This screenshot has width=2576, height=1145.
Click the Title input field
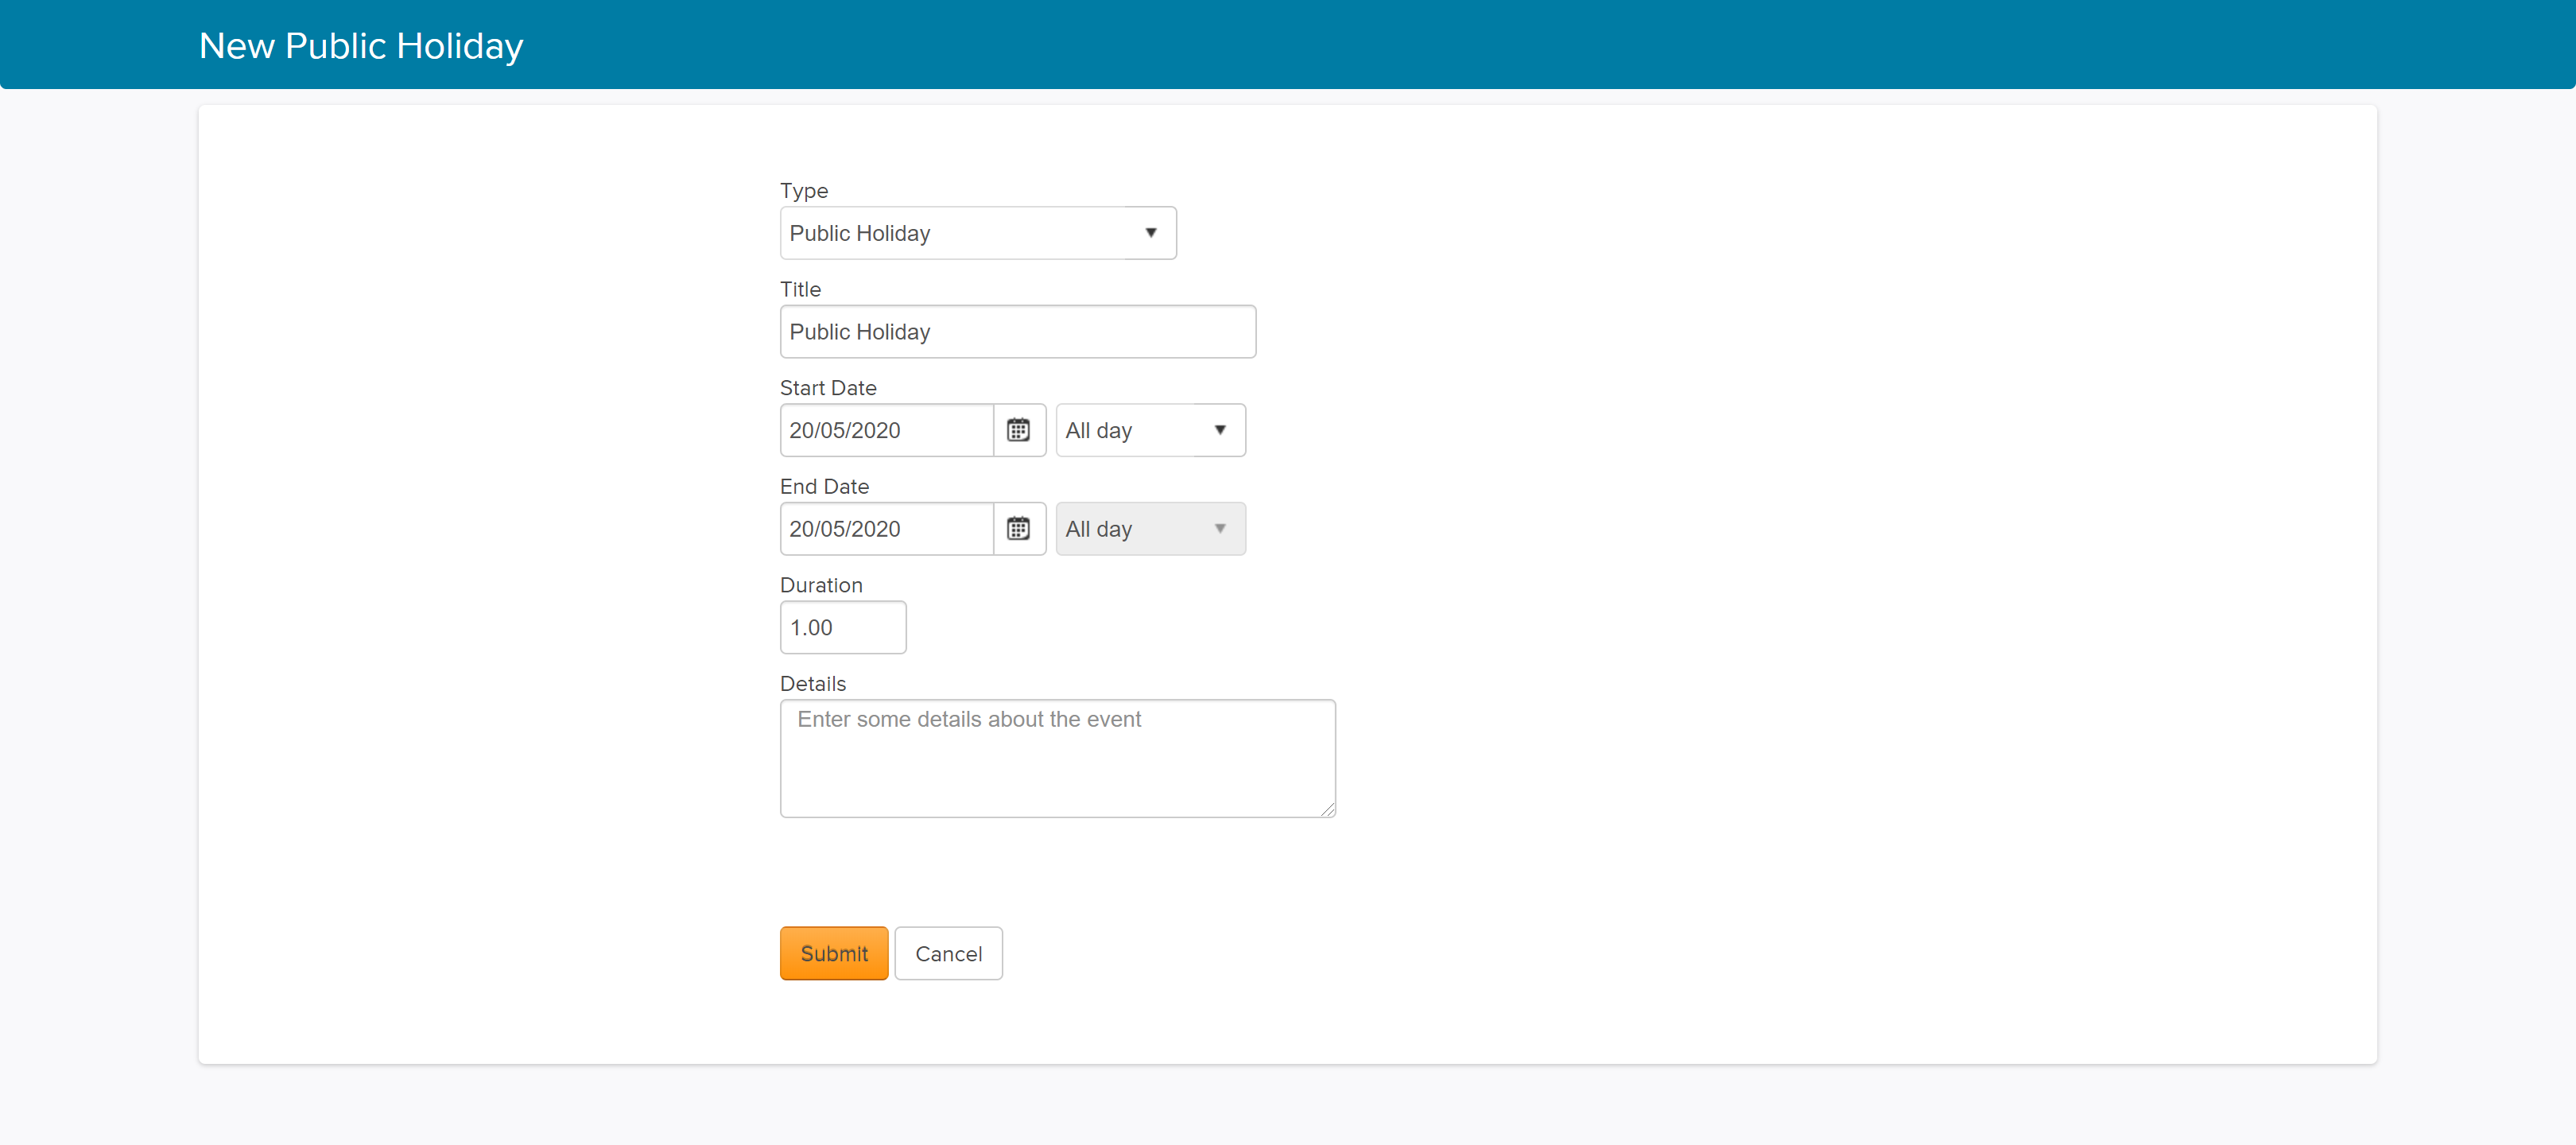(1018, 332)
